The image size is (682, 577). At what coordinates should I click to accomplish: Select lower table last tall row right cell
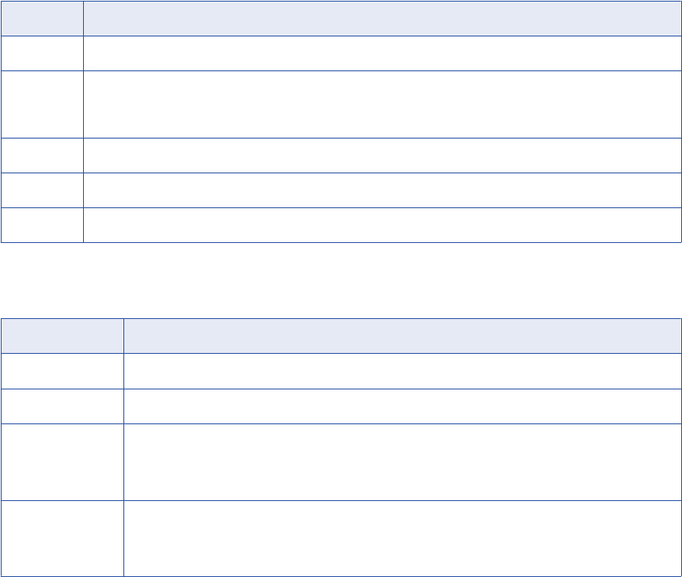click(403, 539)
